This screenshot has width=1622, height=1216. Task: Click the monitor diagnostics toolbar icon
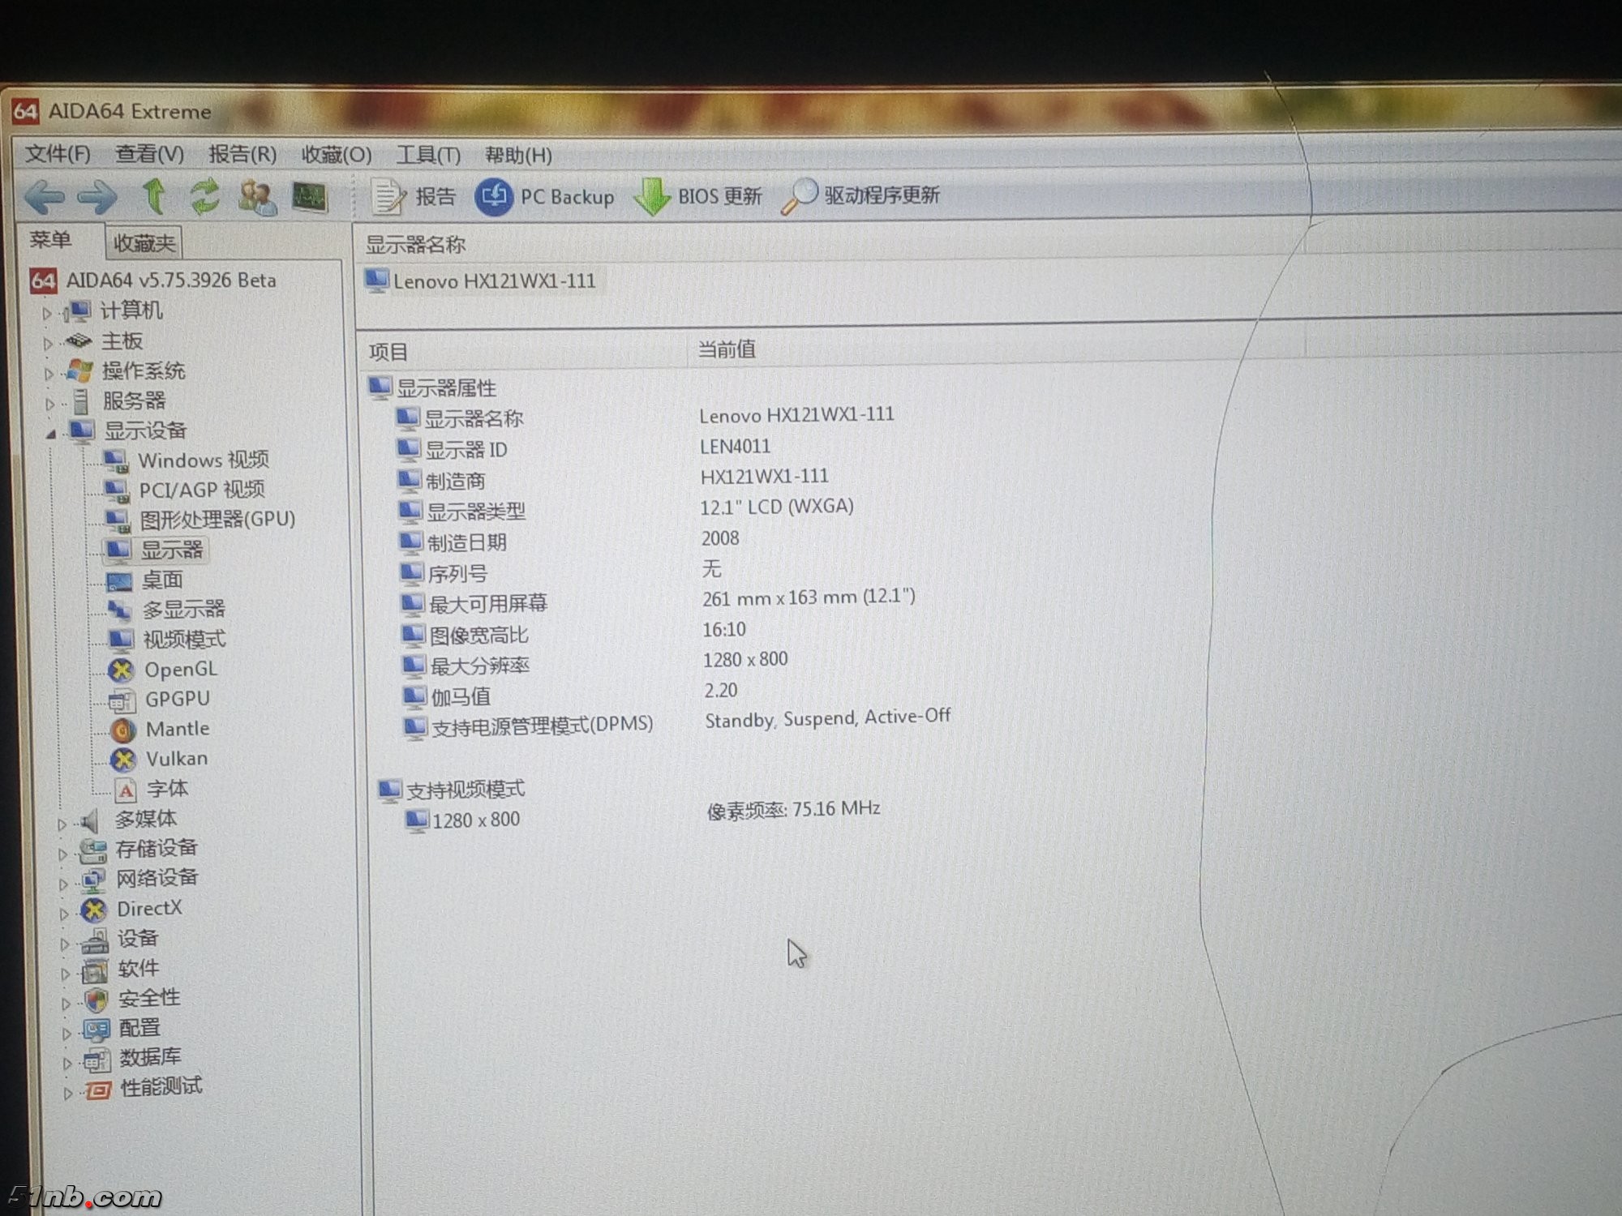pos(309,197)
